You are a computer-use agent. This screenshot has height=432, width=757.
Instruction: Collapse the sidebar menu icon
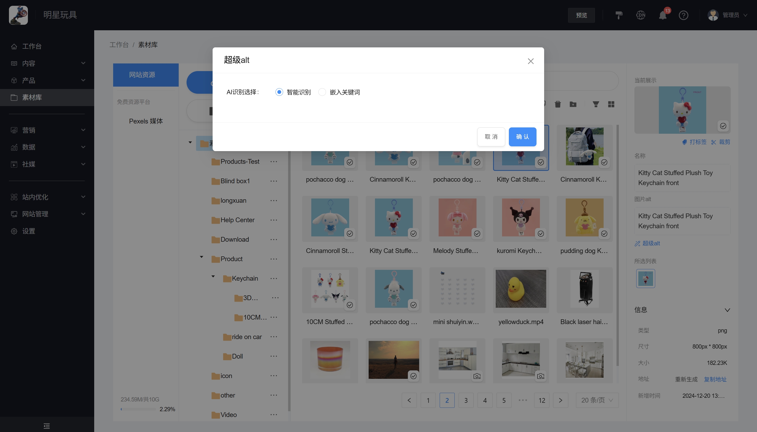[47, 426]
